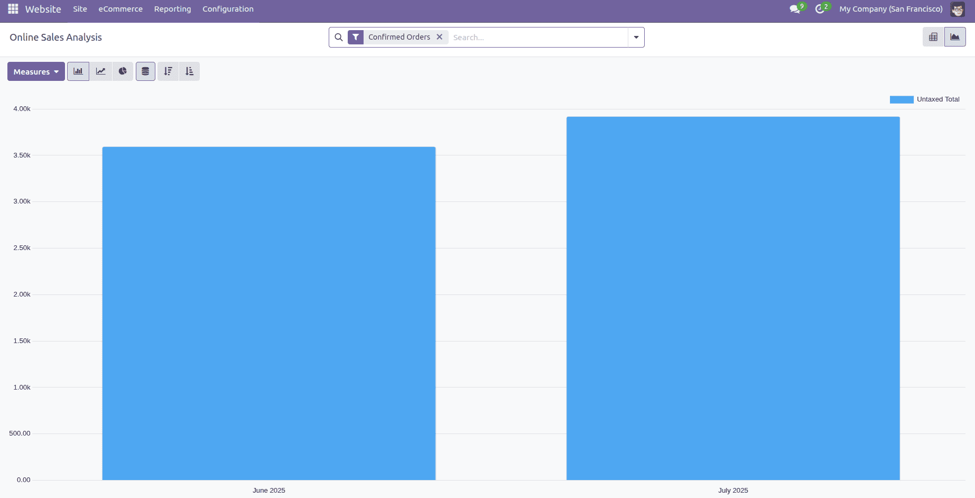
Task: Toggle stacked bars option
Action: (145, 71)
